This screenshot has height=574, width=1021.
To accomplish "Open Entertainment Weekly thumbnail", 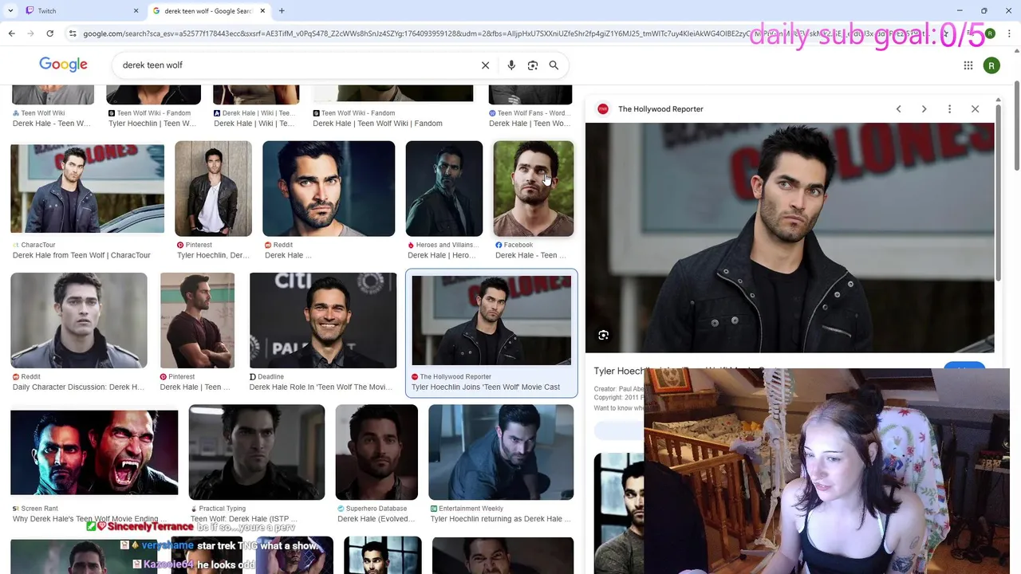I will (501, 452).
